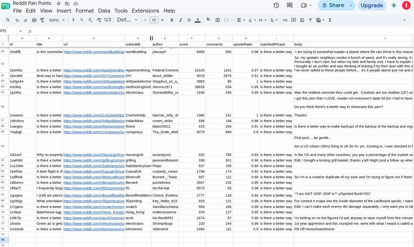
Task: Activate the paint format tool
Action: coord(42,20)
